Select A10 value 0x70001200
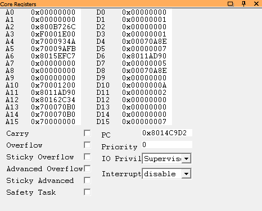262x211 pixels. coord(56,85)
